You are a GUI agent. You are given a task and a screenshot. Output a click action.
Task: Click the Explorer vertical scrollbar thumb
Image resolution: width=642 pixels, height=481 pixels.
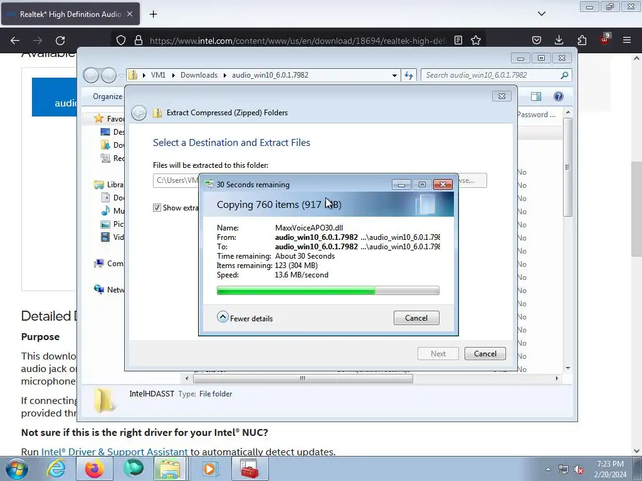coord(567,167)
